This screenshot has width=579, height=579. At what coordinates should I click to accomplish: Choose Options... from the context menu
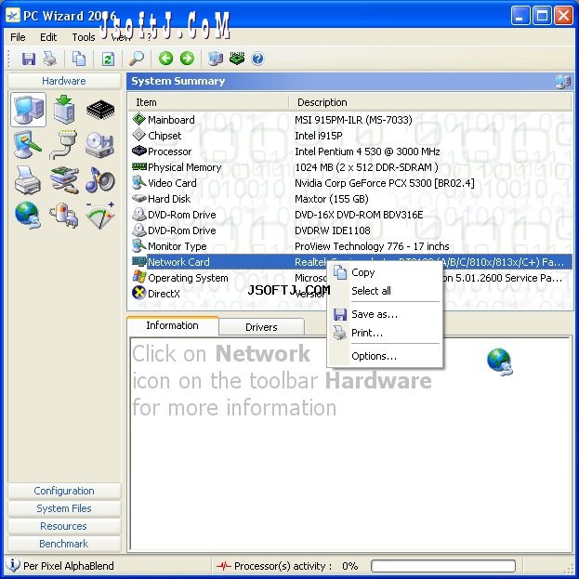385,356
